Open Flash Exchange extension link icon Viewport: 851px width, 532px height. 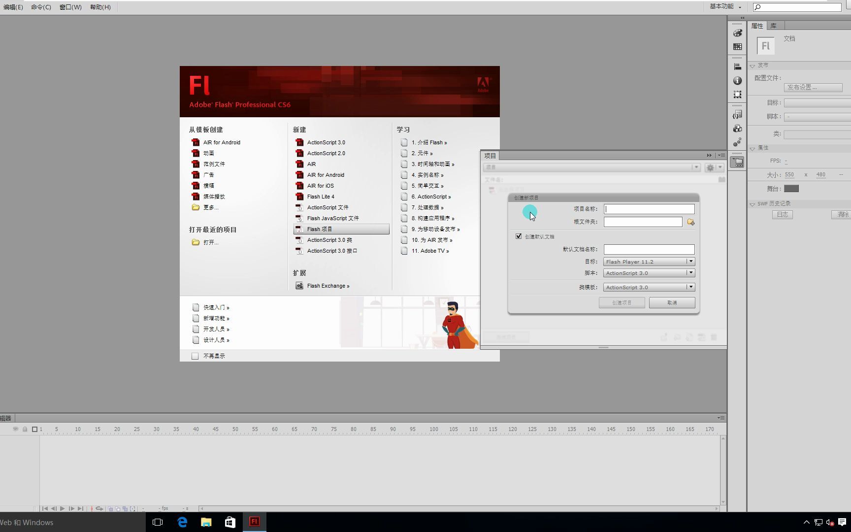[299, 286]
